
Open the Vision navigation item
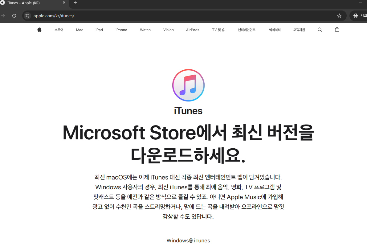pos(169,30)
